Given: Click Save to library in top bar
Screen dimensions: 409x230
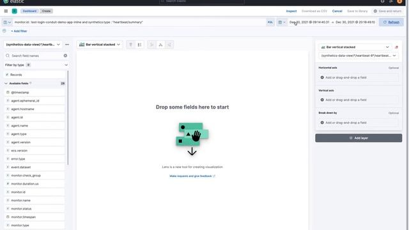Looking at the screenshot, I should [357, 11].
